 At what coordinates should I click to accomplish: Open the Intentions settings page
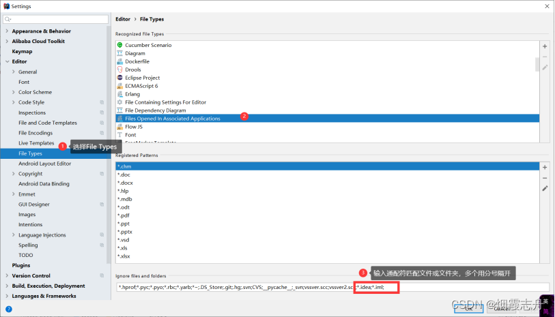(30, 224)
